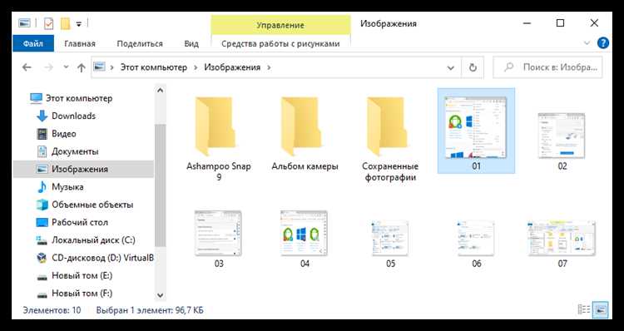Open Downloads in navigation pane
The height and width of the screenshot is (331, 624).
(x=73, y=116)
